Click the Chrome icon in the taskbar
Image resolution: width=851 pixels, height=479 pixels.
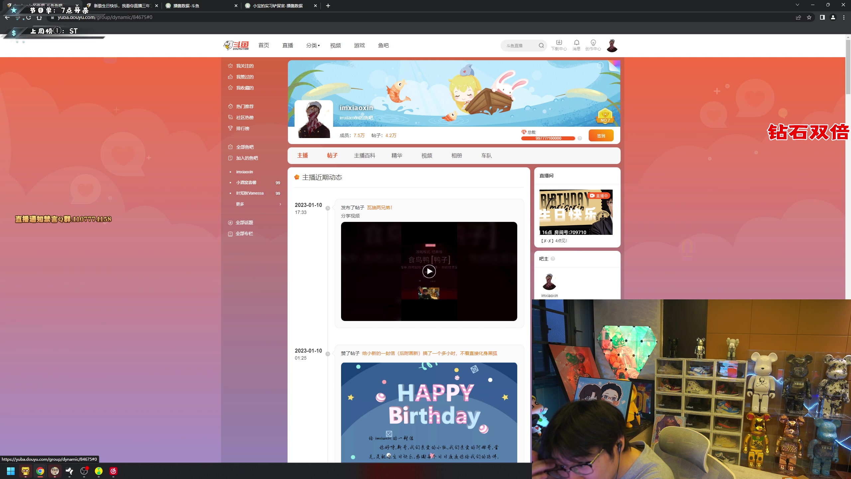coord(40,471)
